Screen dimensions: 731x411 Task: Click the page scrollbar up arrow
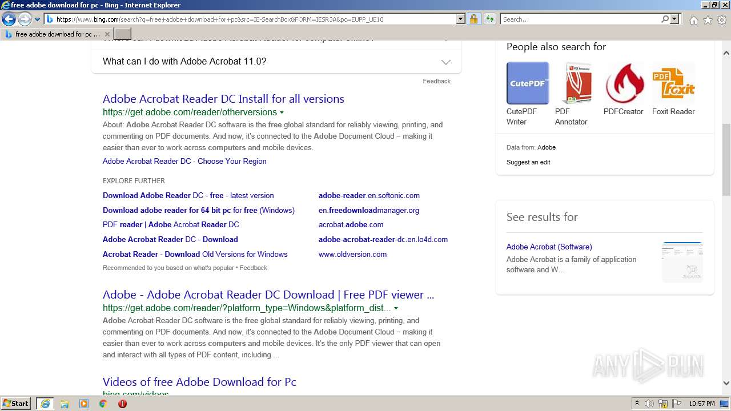pyautogui.click(x=726, y=53)
